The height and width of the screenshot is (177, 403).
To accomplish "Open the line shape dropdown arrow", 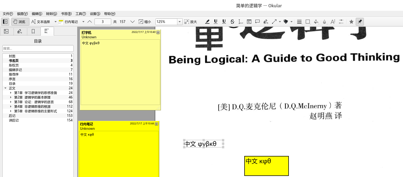I will 280,22.
